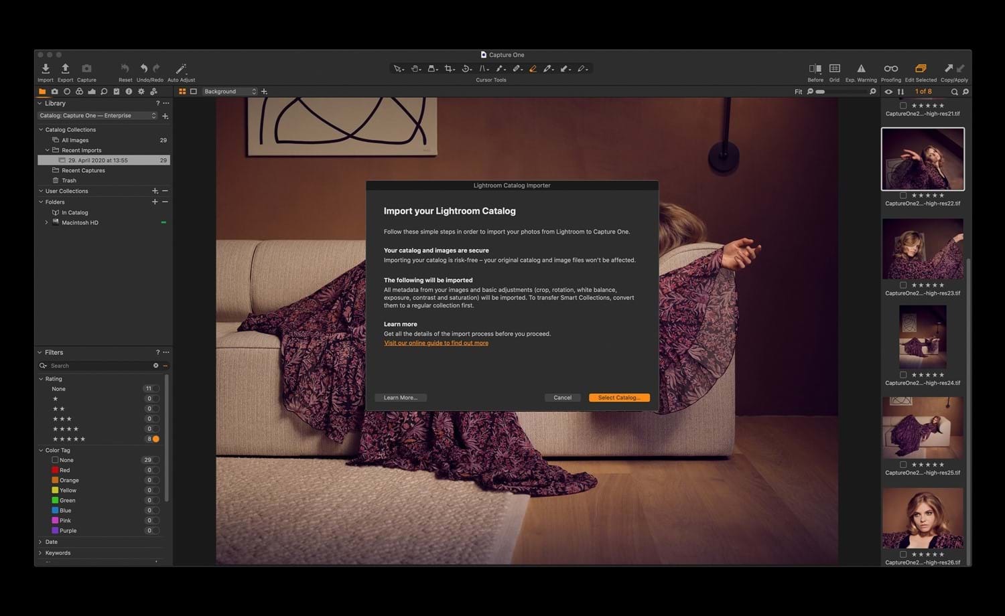Open the online guide link

(435, 342)
